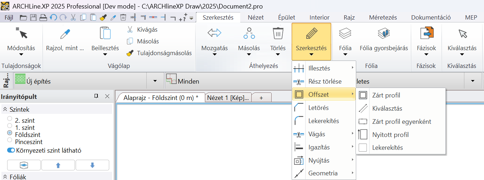
Task: Select the Rajzol, mint eyedropper tool
Action: (65, 33)
